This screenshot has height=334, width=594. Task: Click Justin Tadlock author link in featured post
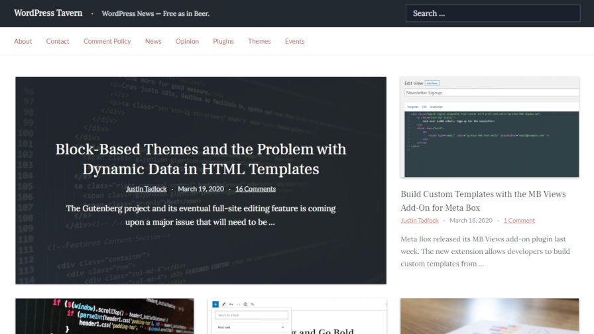(x=147, y=189)
